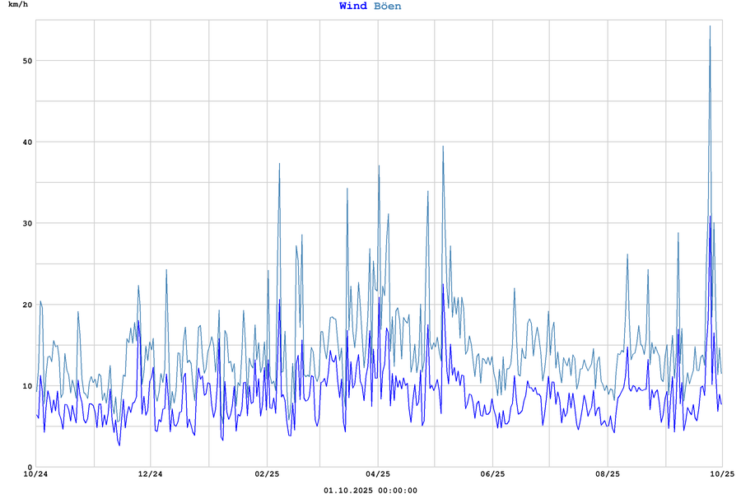741x494 pixels.
Task: Click the km/h unit label
Action: tap(17, 5)
